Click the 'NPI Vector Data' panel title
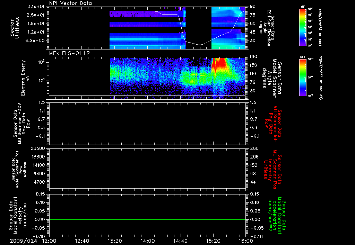The height and width of the screenshot is (245, 355). (x=71, y=3)
